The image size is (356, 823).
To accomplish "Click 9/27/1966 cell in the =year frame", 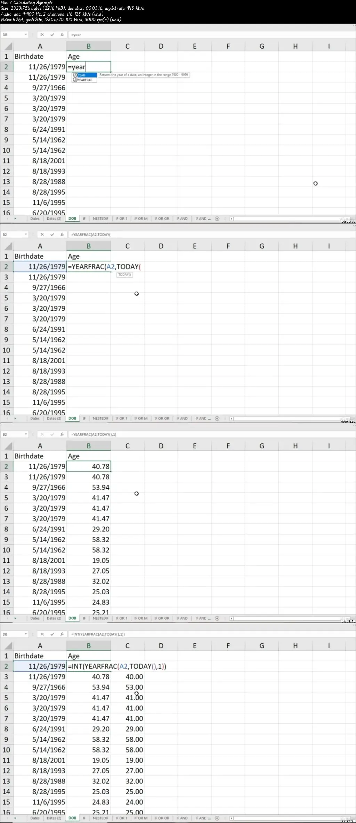I will click(40, 88).
